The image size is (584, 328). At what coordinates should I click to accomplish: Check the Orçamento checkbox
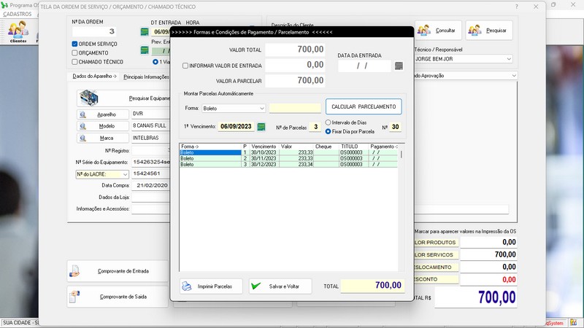point(75,53)
